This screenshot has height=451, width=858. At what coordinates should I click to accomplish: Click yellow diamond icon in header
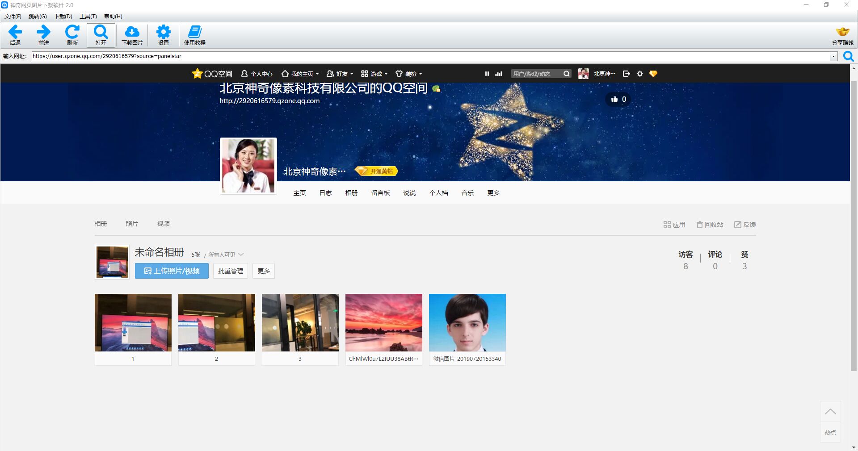653,74
